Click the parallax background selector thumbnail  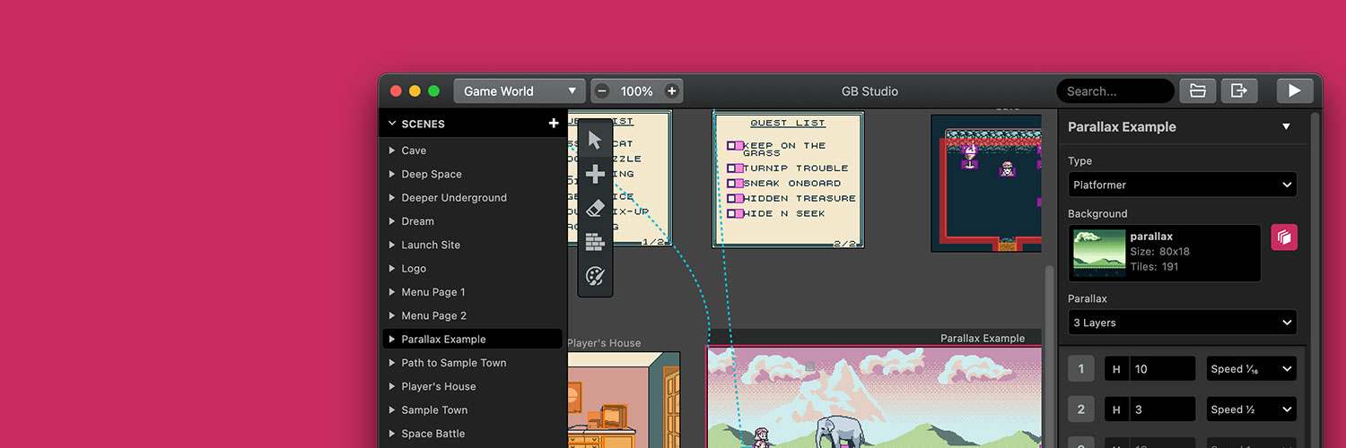pyautogui.click(x=1165, y=254)
